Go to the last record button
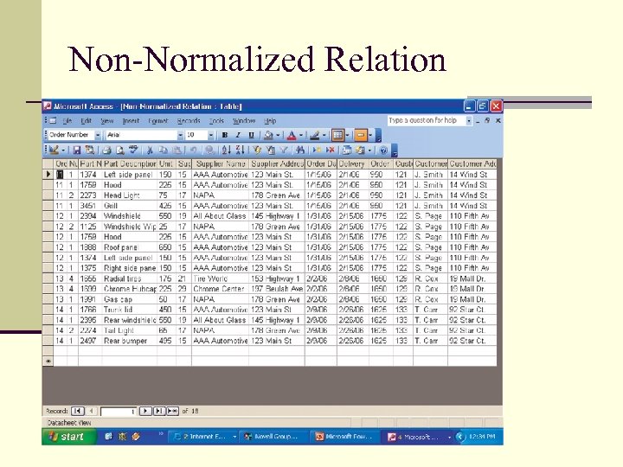The height and width of the screenshot is (467, 623). click(x=159, y=411)
